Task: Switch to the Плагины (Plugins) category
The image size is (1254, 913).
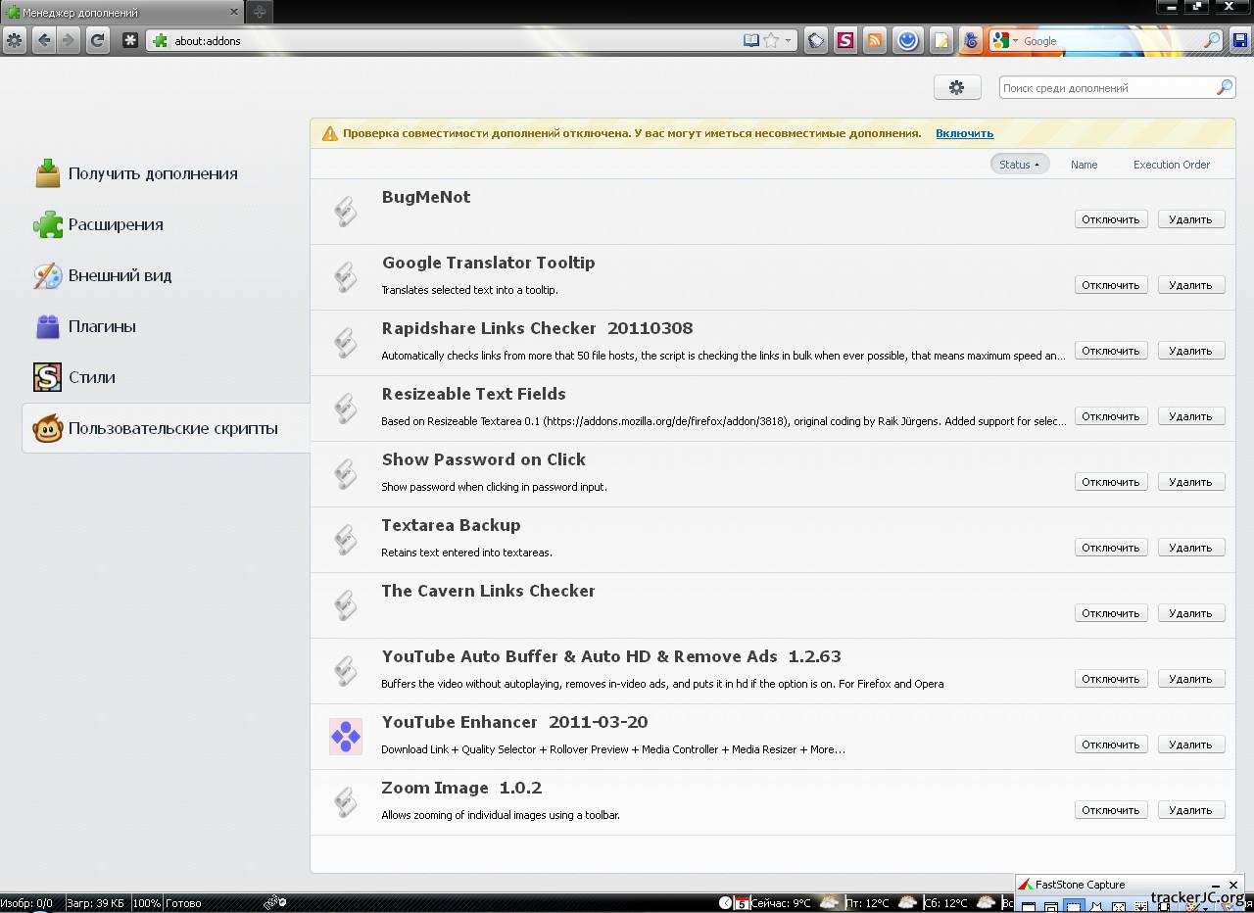Action: (102, 326)
